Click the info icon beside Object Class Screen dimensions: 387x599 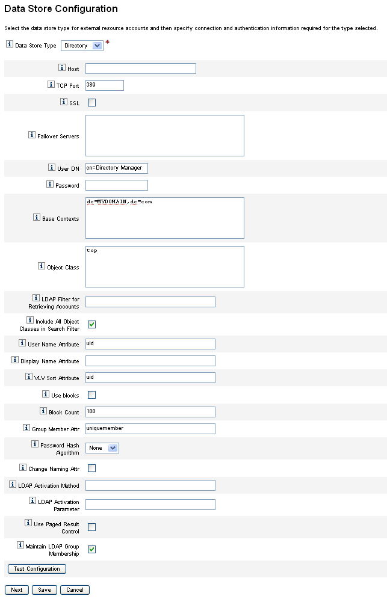(x=42, y=266)
